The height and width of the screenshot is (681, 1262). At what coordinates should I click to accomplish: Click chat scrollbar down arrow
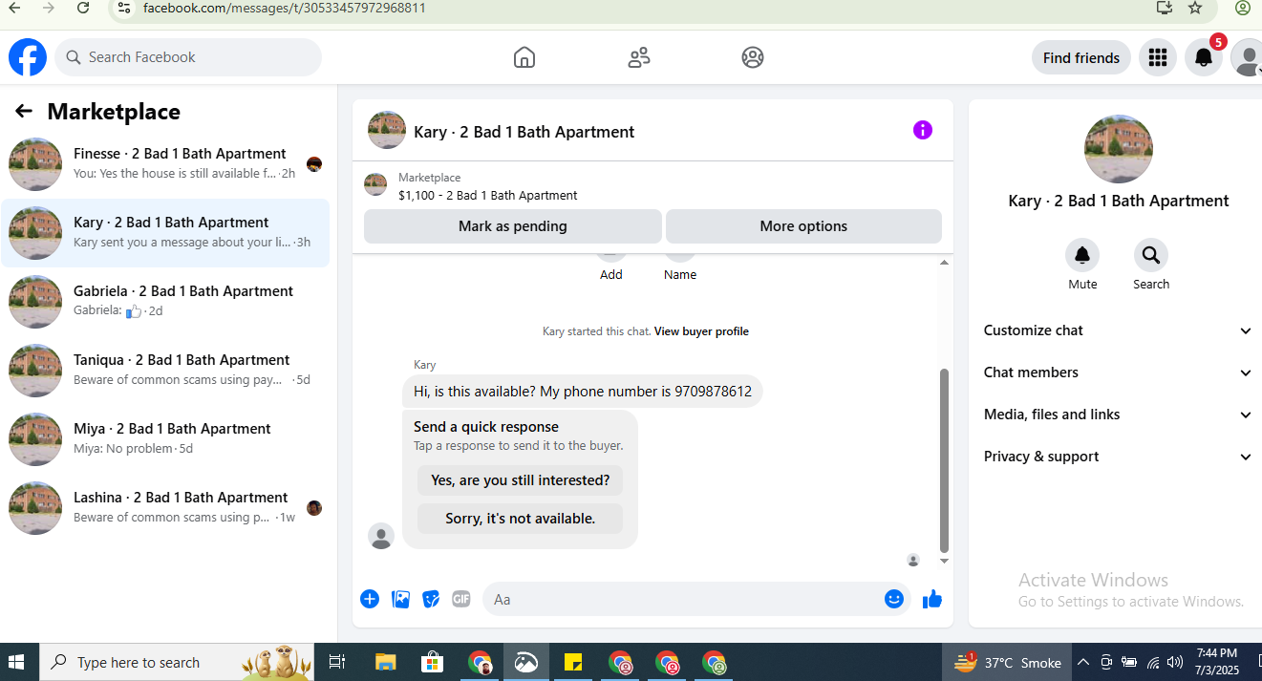(x=945, y=562)
